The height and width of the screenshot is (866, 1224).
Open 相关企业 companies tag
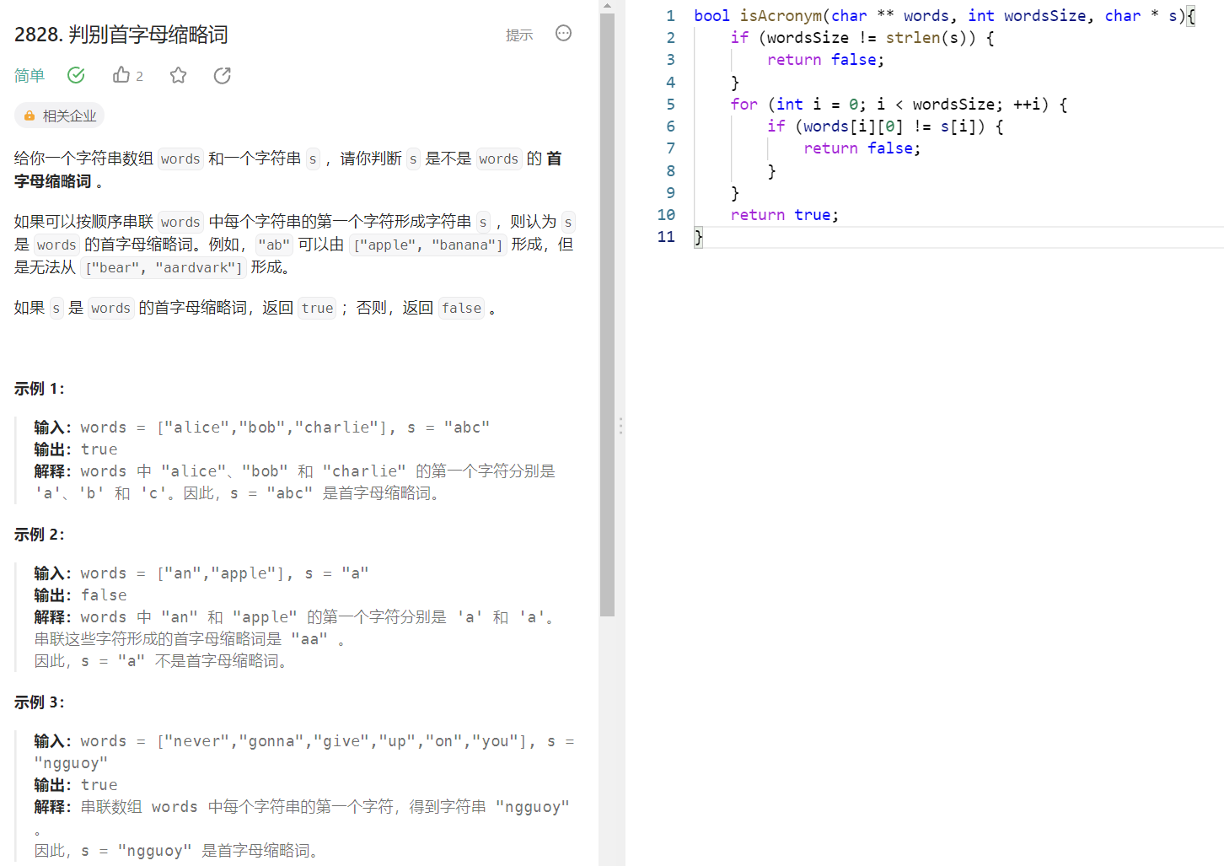pos(60,116)
